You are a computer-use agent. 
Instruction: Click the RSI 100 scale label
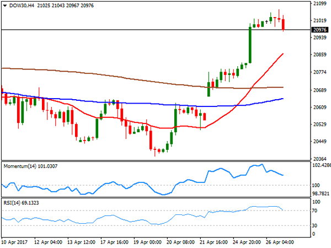pyautogui.click(x=316, y=202)
